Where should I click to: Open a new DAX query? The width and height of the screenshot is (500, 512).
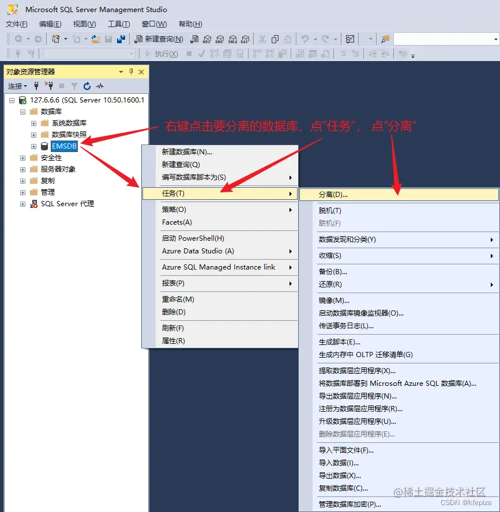[x=245, y=39]
